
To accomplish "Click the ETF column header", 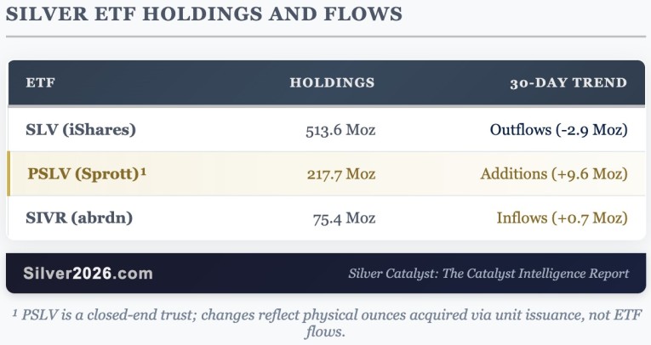I will click(x=41, y=83).
